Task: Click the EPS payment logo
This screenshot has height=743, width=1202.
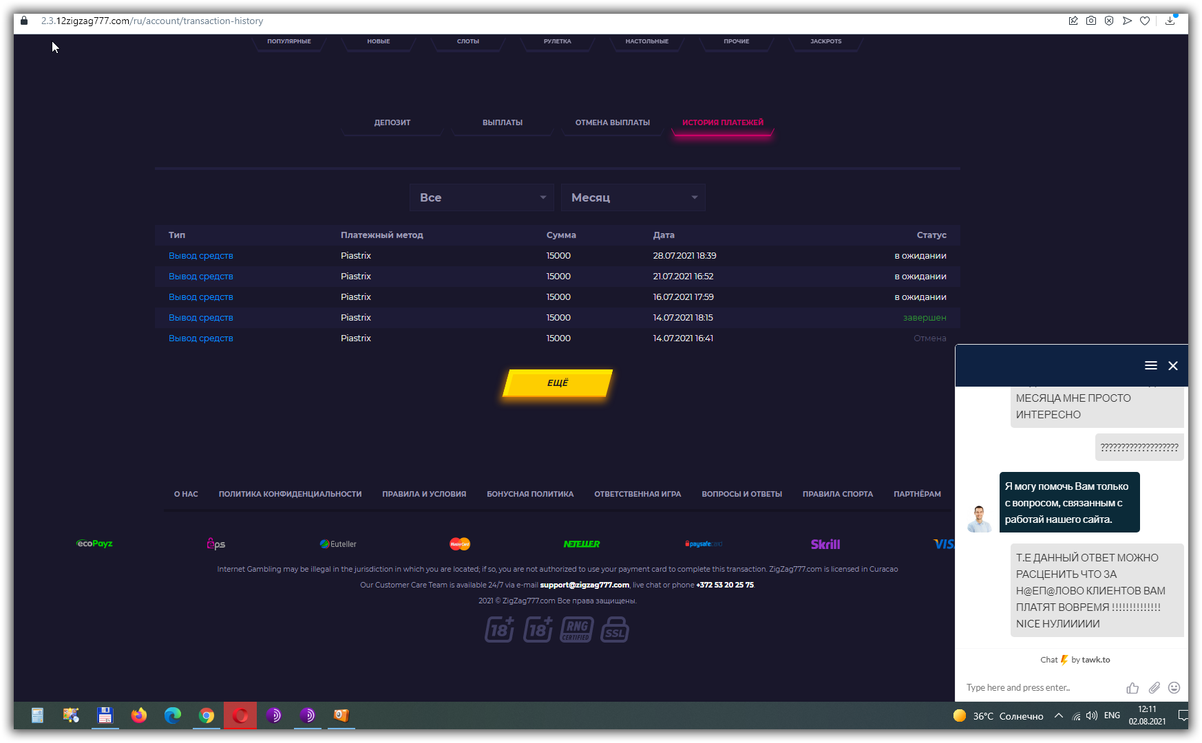Action: coord(215,543)
